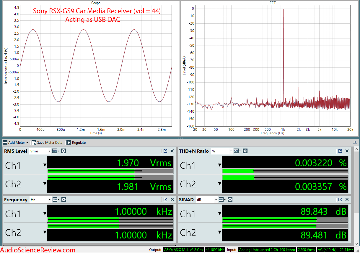This screenshot has width=360, height=253.
Task: Open RMS Level unit dropdown showing Vrms
Action: pos(40,151)
